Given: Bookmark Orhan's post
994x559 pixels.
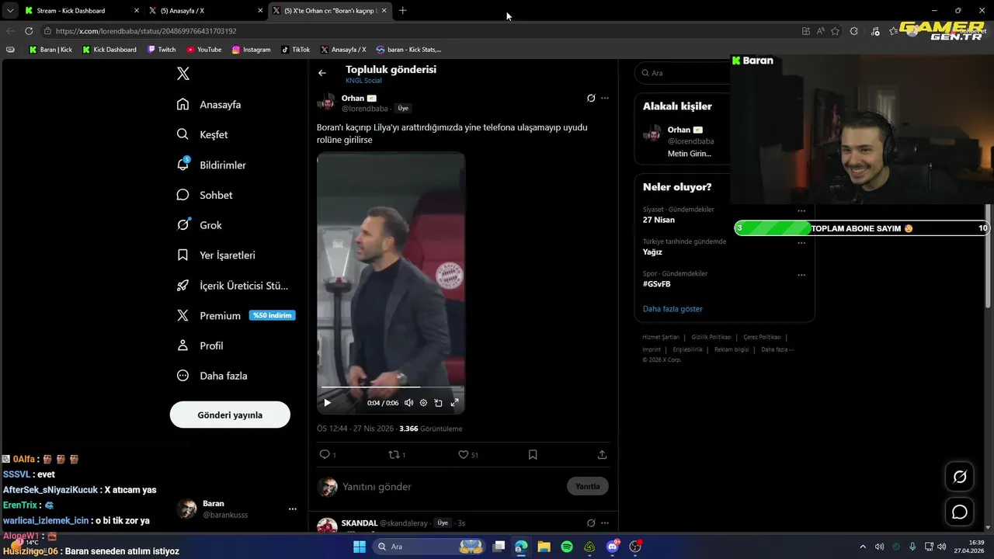Looking at the screenshot, I should click(533, 454).
